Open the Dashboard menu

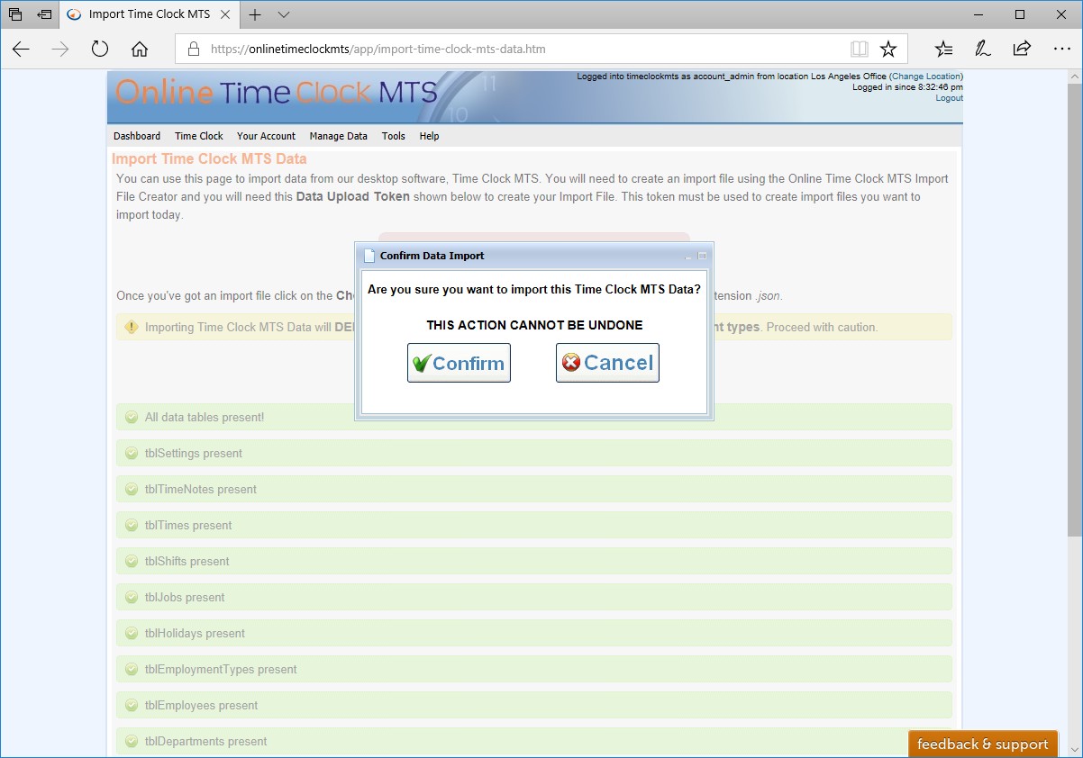[137, 136]
